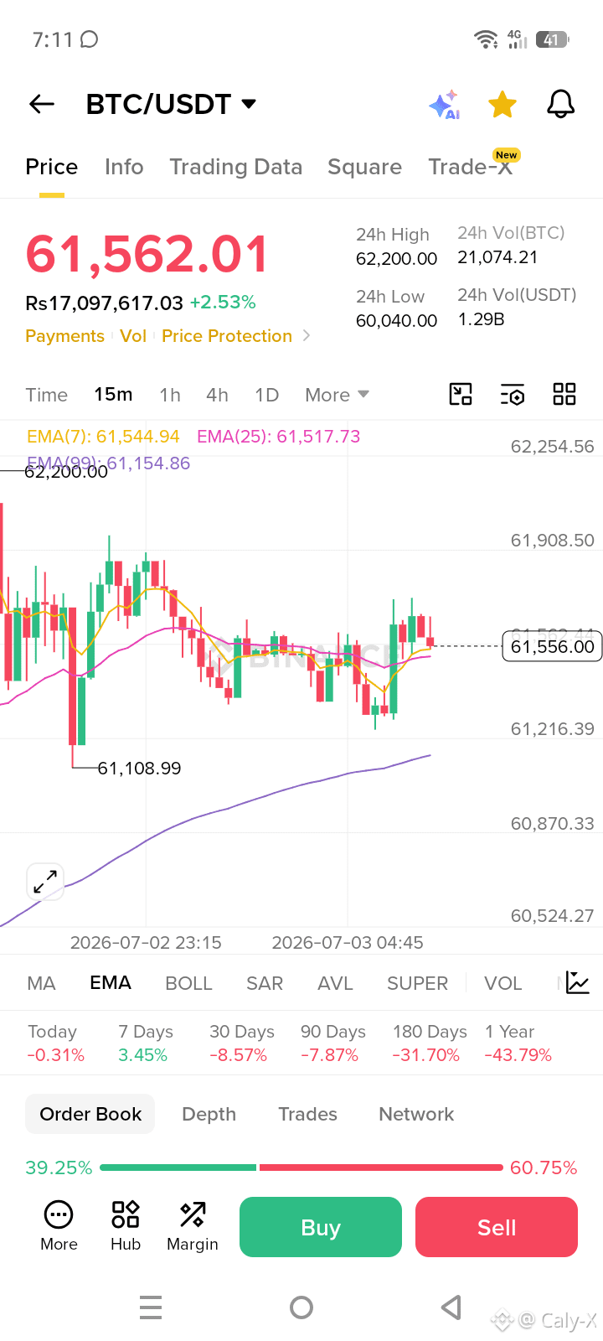This screenshot has width=603, height=1341.
Task: Enable the AVL indicator
Action: 335,983
